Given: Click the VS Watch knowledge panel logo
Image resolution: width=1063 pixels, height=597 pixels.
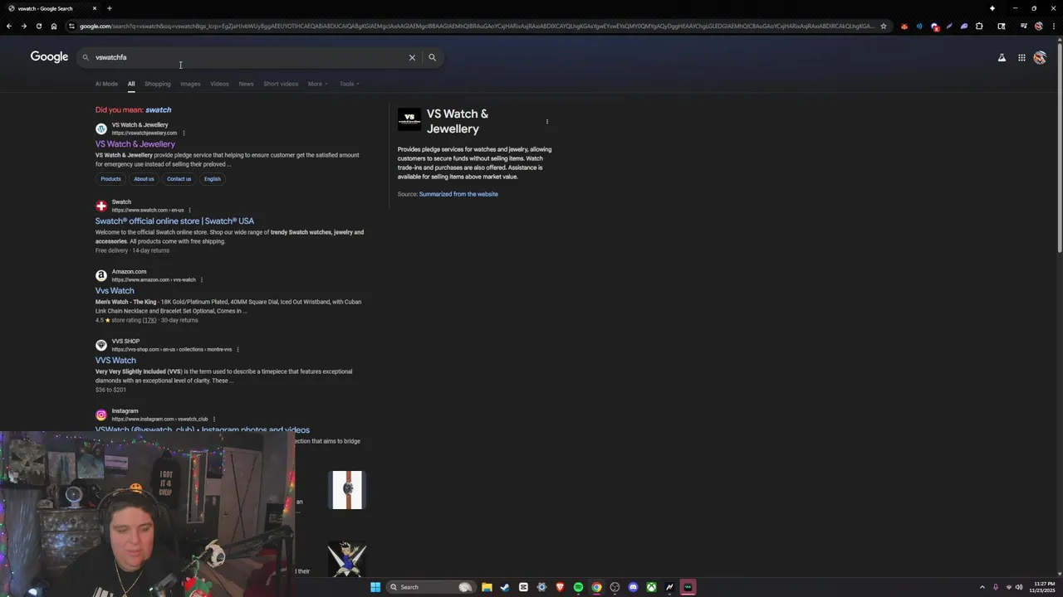Looking at the screenshot, I should pos(409,119).
